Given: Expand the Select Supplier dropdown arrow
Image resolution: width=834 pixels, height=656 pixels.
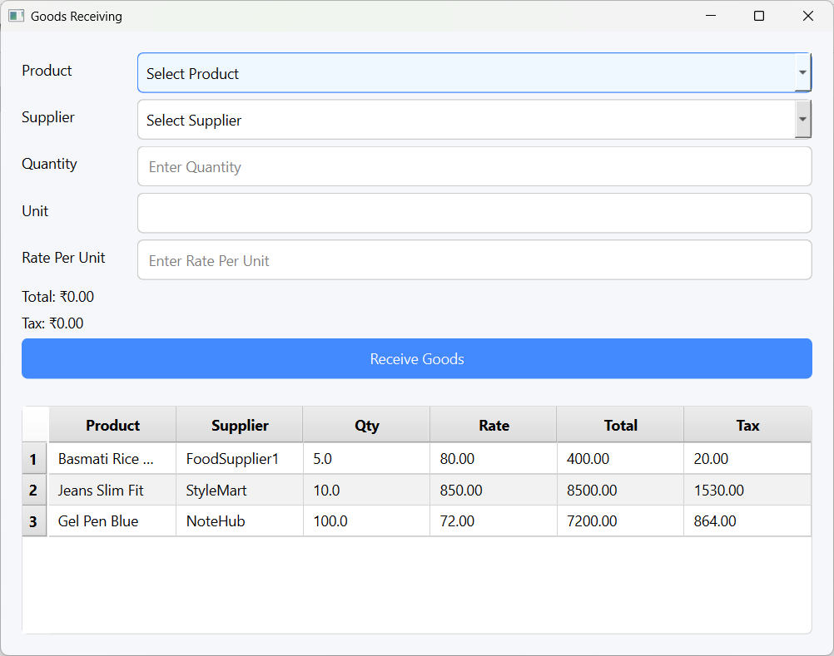Looking at the screenshot, I should [x=802, y=120].
